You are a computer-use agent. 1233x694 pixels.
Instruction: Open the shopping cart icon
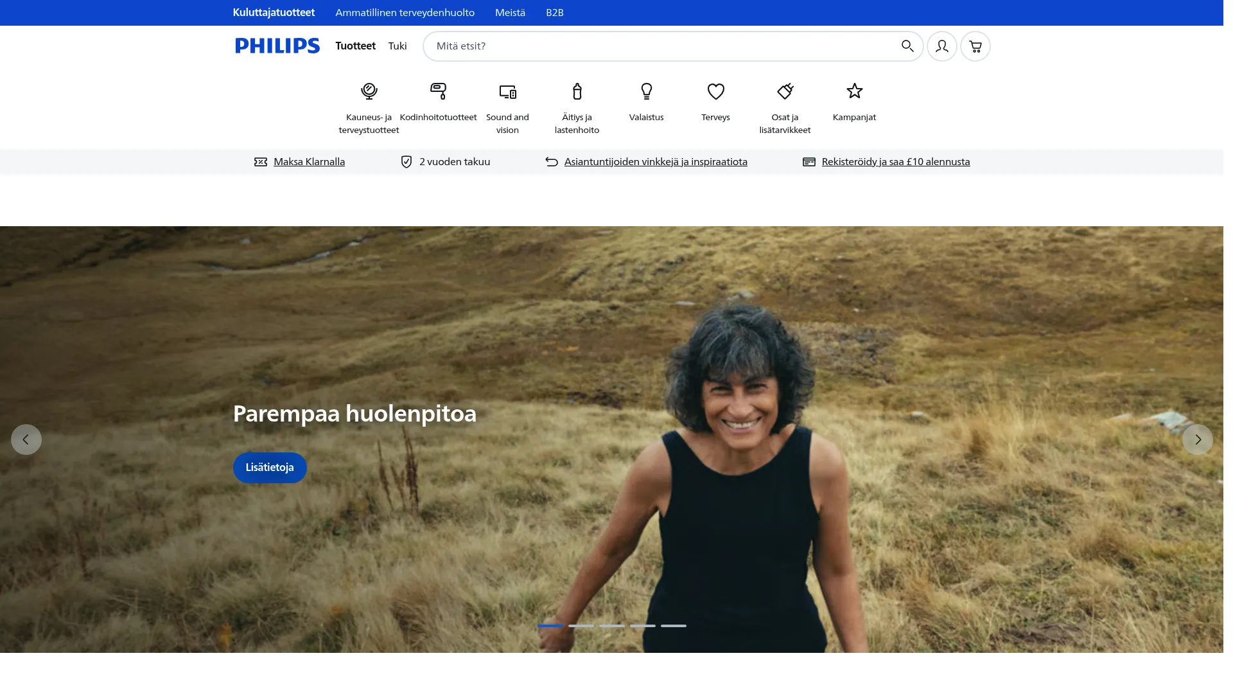pos(975,46)
